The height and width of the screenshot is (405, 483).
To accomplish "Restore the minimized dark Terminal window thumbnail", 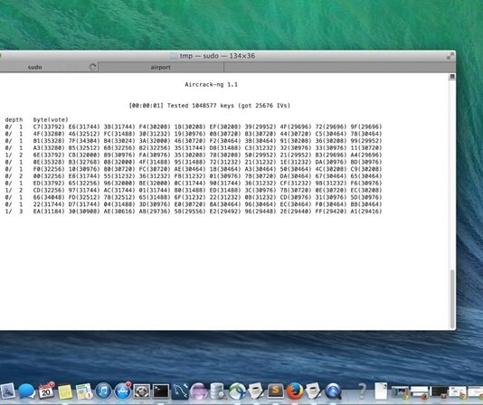I will (439, 392).
